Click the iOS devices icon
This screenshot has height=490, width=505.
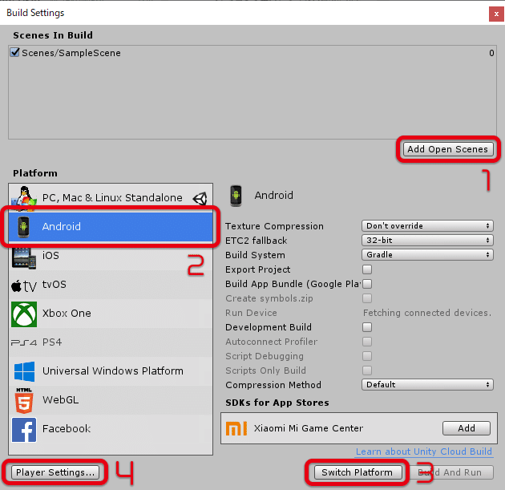(x=24, y=258)
